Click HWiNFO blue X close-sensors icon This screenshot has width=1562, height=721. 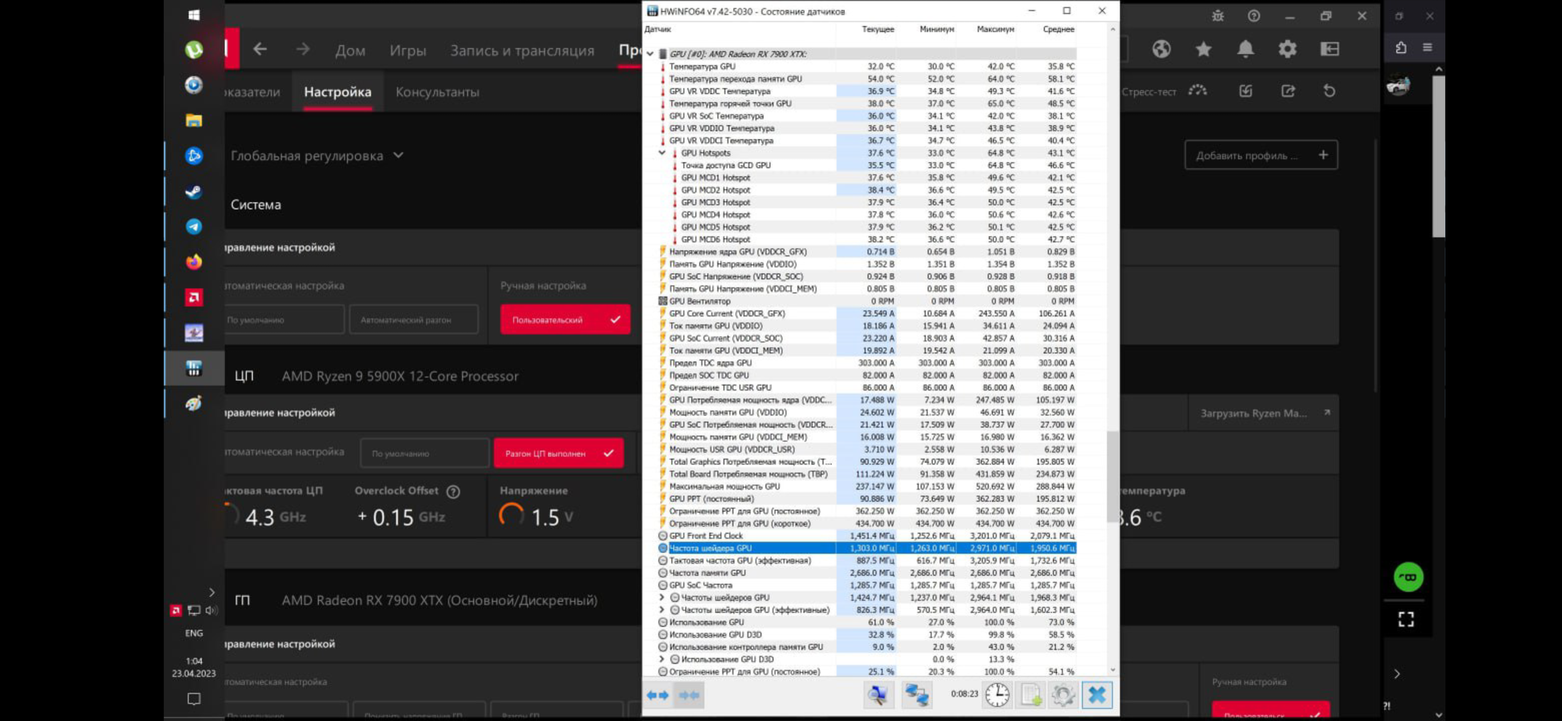pyautogui.click(x=1096, y=695)
